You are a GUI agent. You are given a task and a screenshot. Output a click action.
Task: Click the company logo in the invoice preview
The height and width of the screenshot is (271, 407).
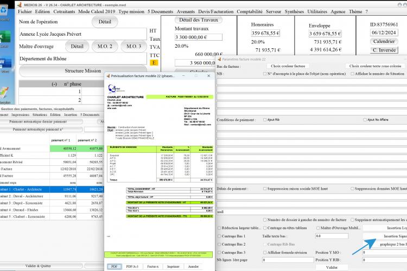(116, 89)
